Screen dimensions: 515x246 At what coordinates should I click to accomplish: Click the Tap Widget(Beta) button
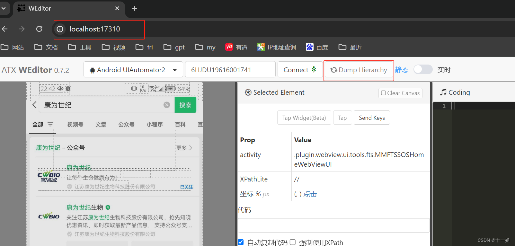point(304,118)
